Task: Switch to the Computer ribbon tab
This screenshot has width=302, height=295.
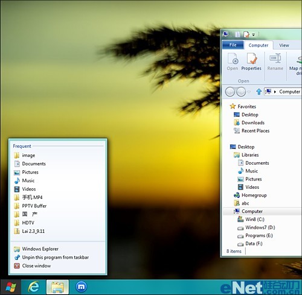Action: [x=259, y=45]
